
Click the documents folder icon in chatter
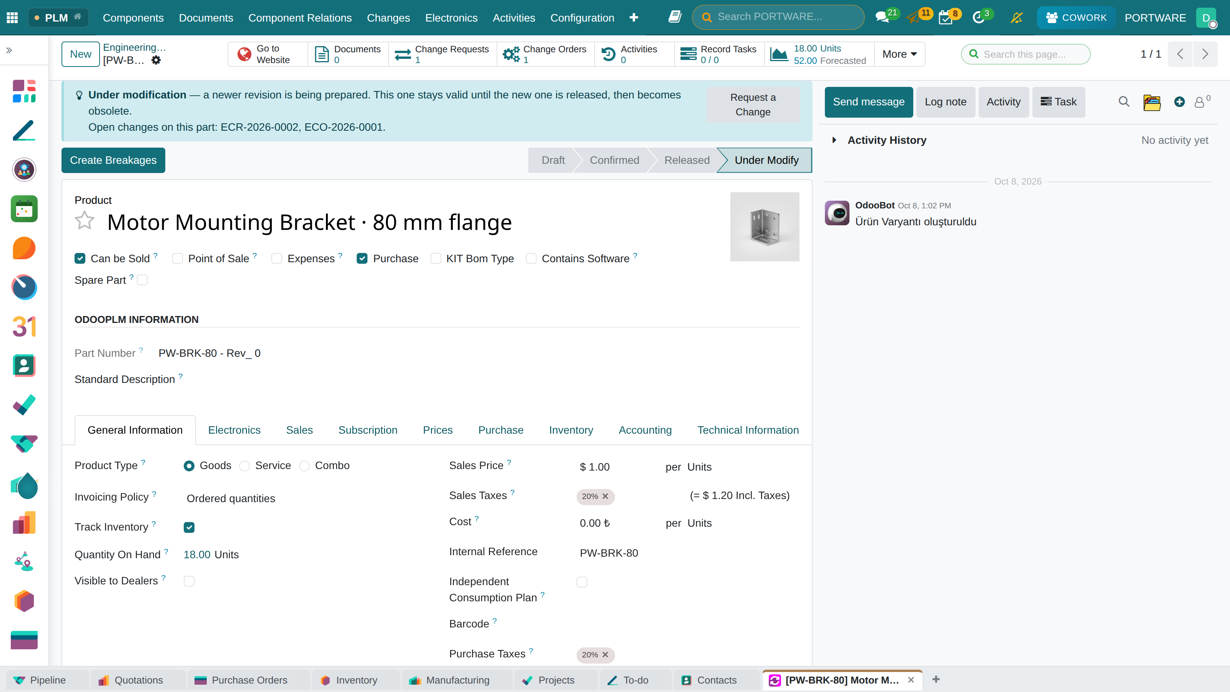pos(1152,102)
